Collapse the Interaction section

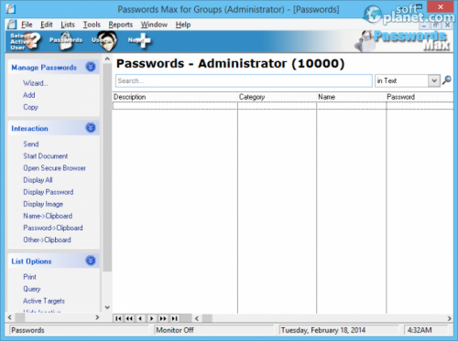coord(91,128)
